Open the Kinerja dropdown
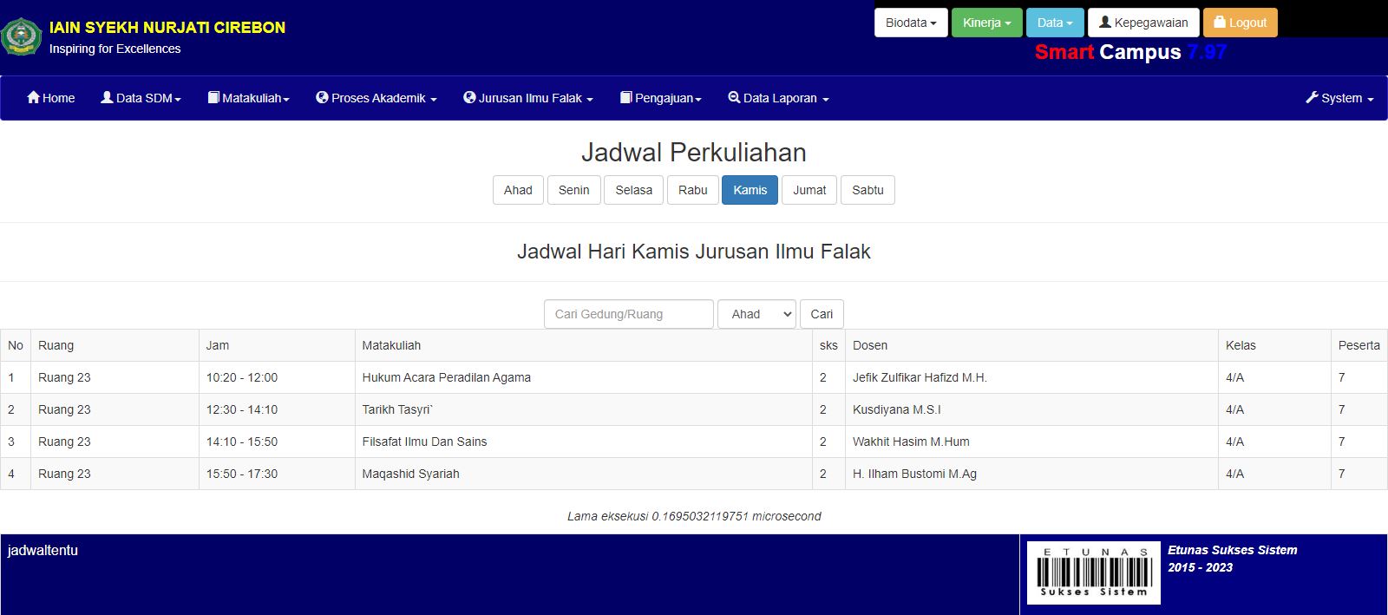Viewport: 1388px width, 615px height. tap(987, 23)
